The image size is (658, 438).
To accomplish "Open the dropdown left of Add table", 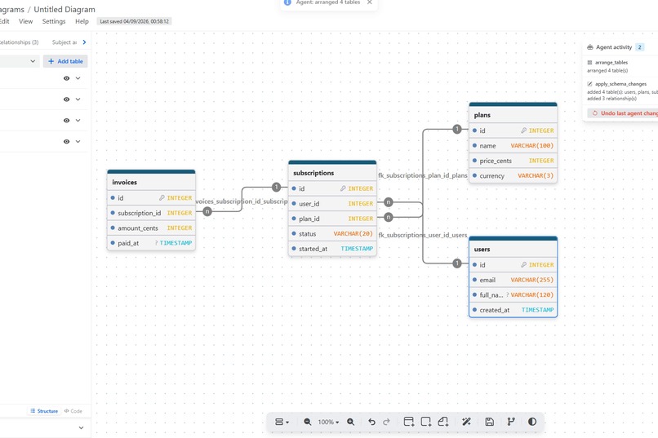I will (x=20, y=61).
